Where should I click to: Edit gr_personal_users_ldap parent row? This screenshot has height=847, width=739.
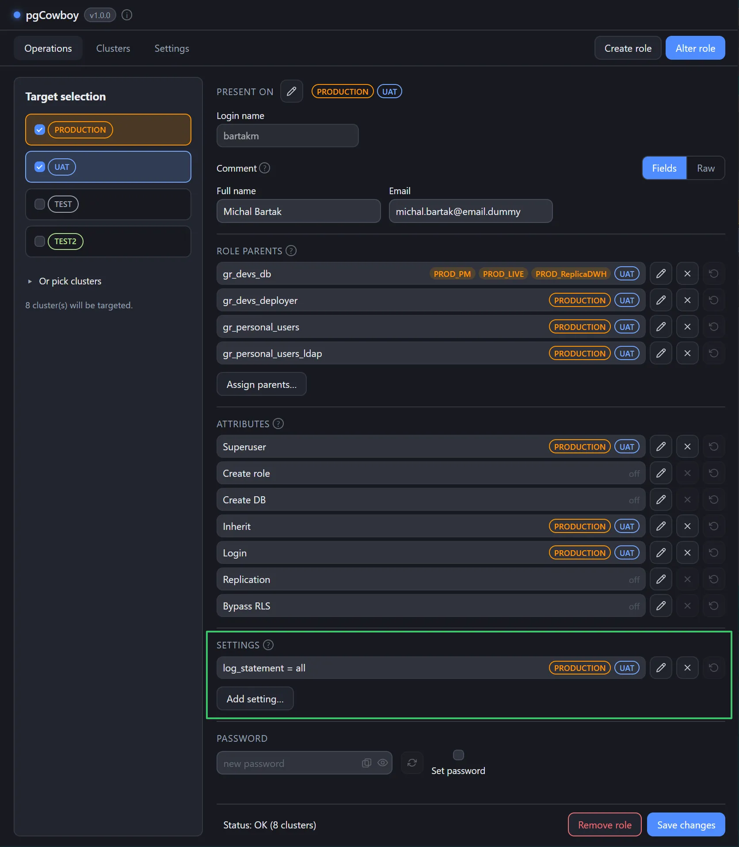point(661,353)
